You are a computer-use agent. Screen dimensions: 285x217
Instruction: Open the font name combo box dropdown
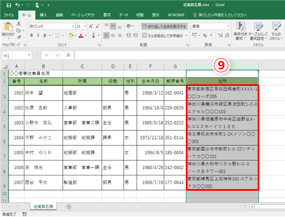click(x=73, y=26)
